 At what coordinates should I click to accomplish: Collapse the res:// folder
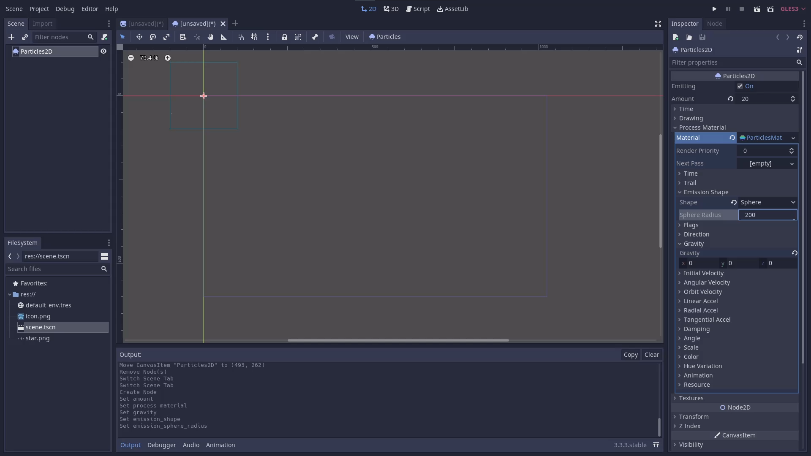(10, 294)
